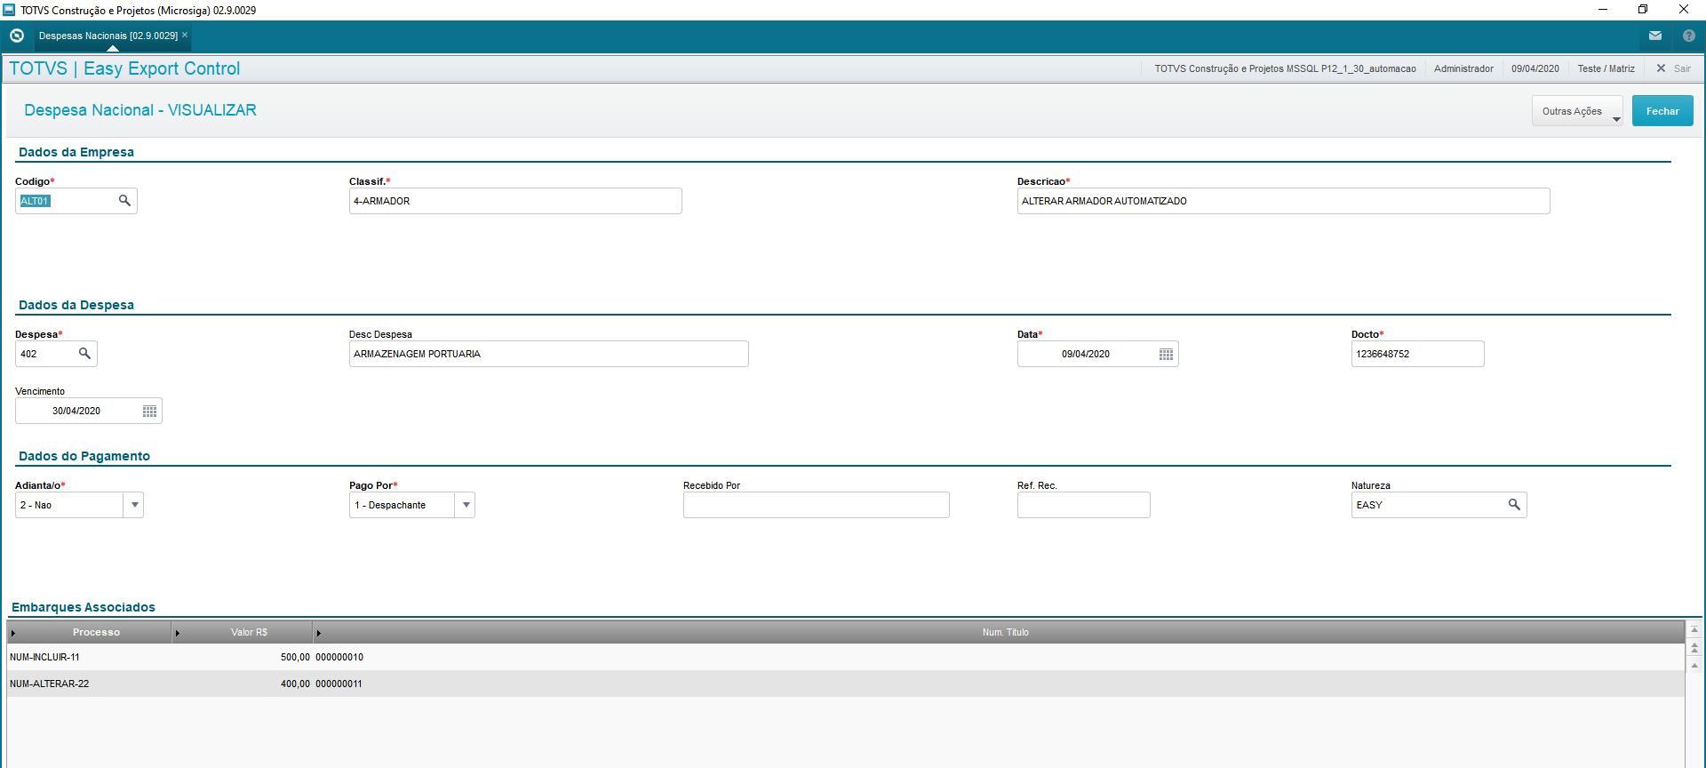Open the help question mark icon
The image size is (1706, 768).
coord(1689,36)
